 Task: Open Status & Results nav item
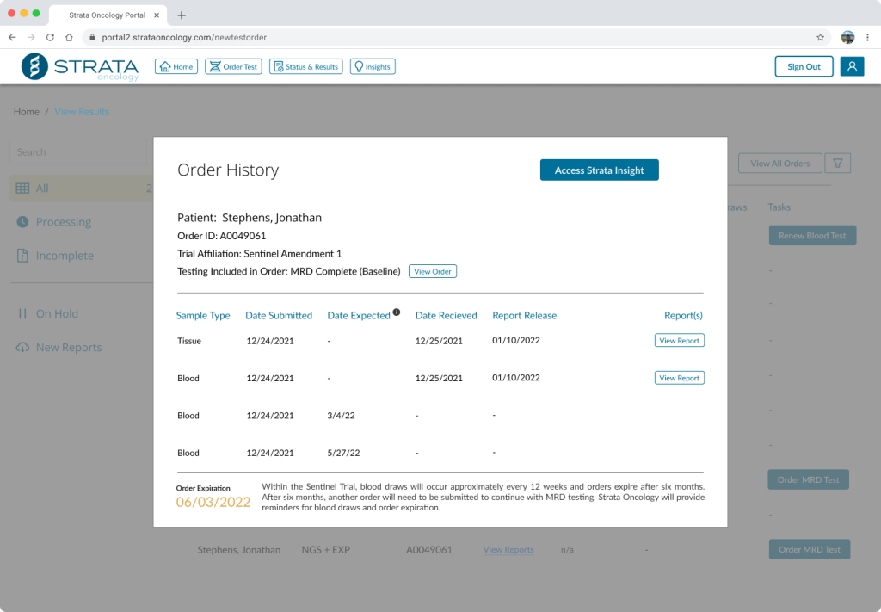pos(305,66)
